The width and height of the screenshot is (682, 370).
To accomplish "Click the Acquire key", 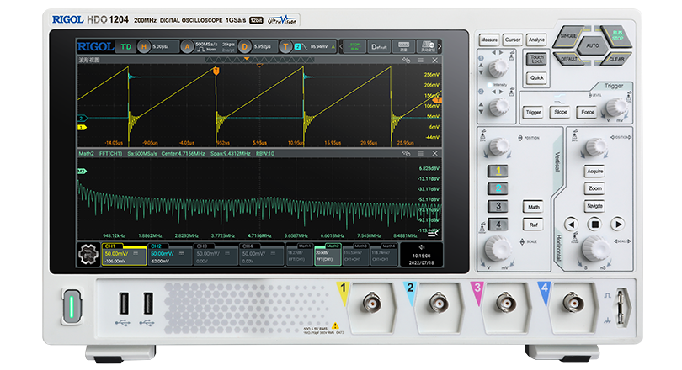I will [x=595, y=171].
